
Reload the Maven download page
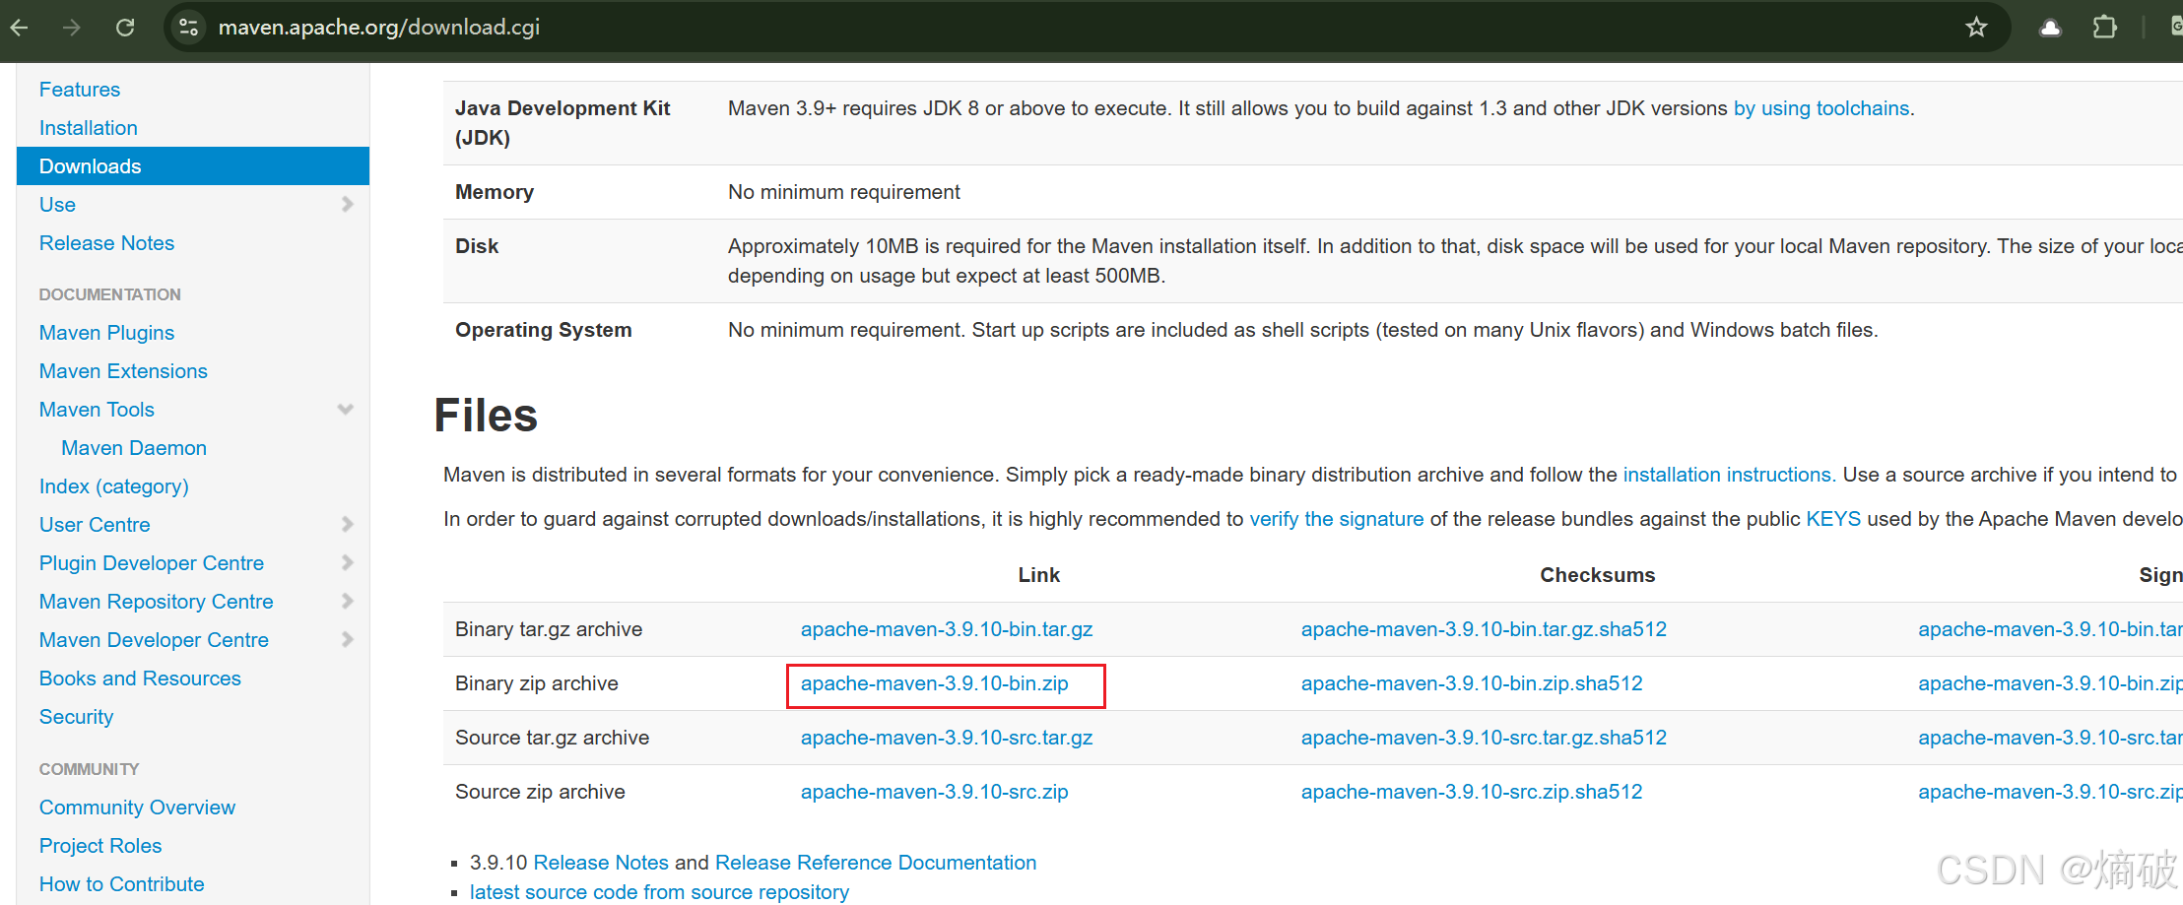(124, 28)
